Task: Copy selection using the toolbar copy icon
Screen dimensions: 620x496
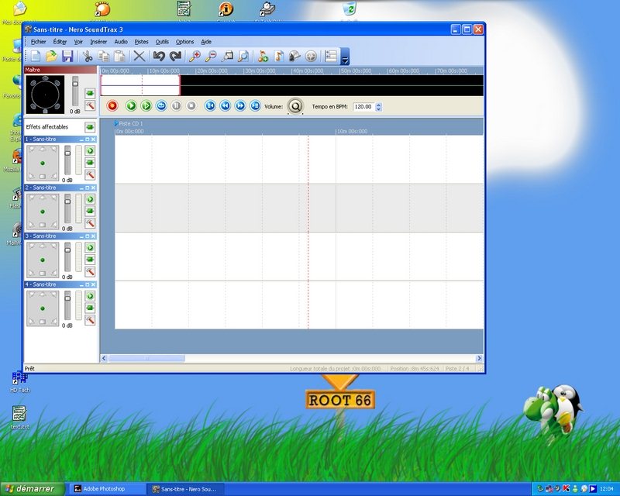Action: pyautogui.click(x=104, y=56)
